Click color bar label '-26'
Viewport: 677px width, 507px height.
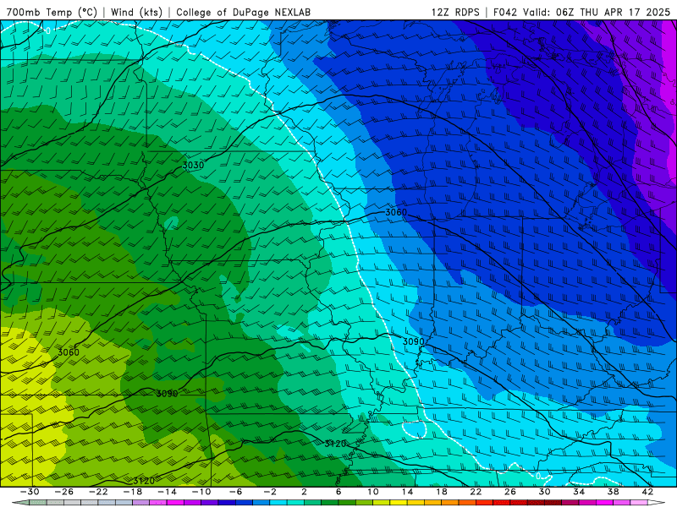(x=64, y=492)
